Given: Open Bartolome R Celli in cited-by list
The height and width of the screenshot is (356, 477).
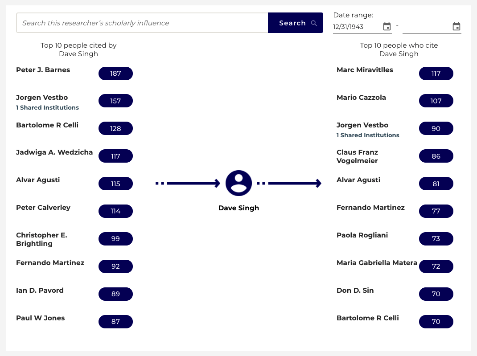Looking at the screenshot, I should [x=47, y=125].
